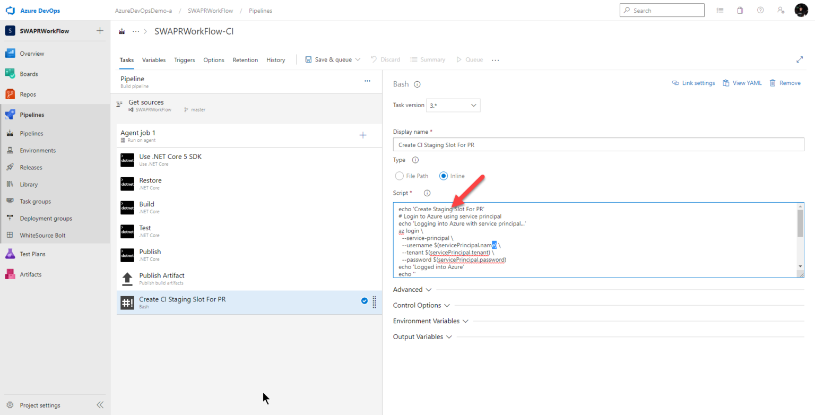Image resolution: width=815 pixels, height=415 pixels.
Task: Click the Remove task button
Action: tap(785, 83)
